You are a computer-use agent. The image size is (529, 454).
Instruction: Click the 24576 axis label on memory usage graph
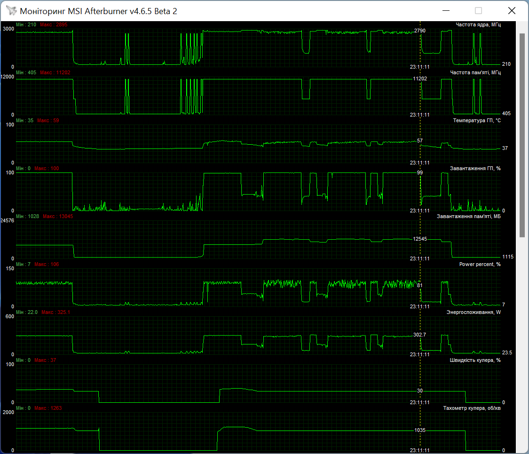tap(7, 220)
